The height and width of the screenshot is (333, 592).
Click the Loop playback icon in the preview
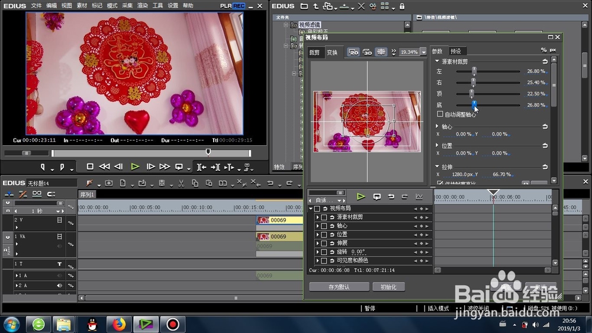tap(179, 166)
